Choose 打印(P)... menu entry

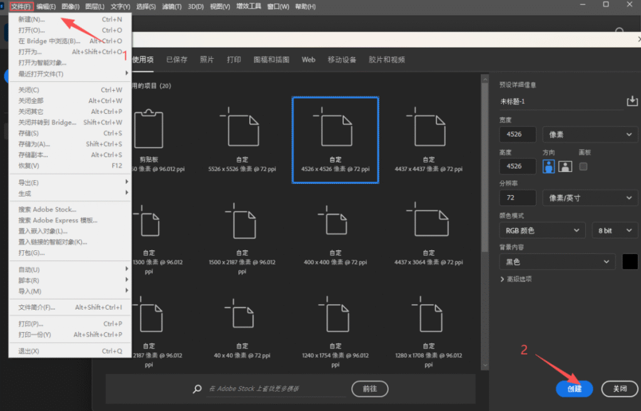click(70, 323)
